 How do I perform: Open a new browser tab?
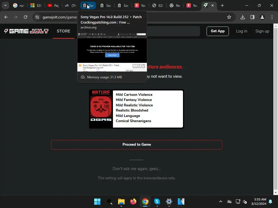coord(222,5)
